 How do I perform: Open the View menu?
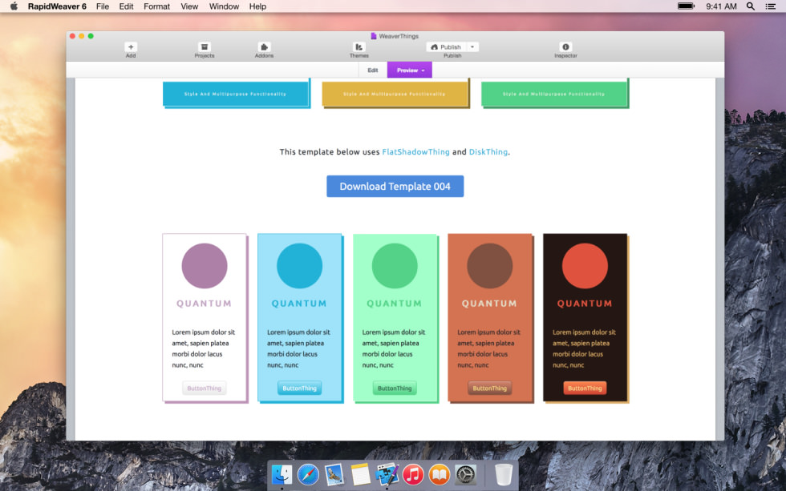click(189, 6)
